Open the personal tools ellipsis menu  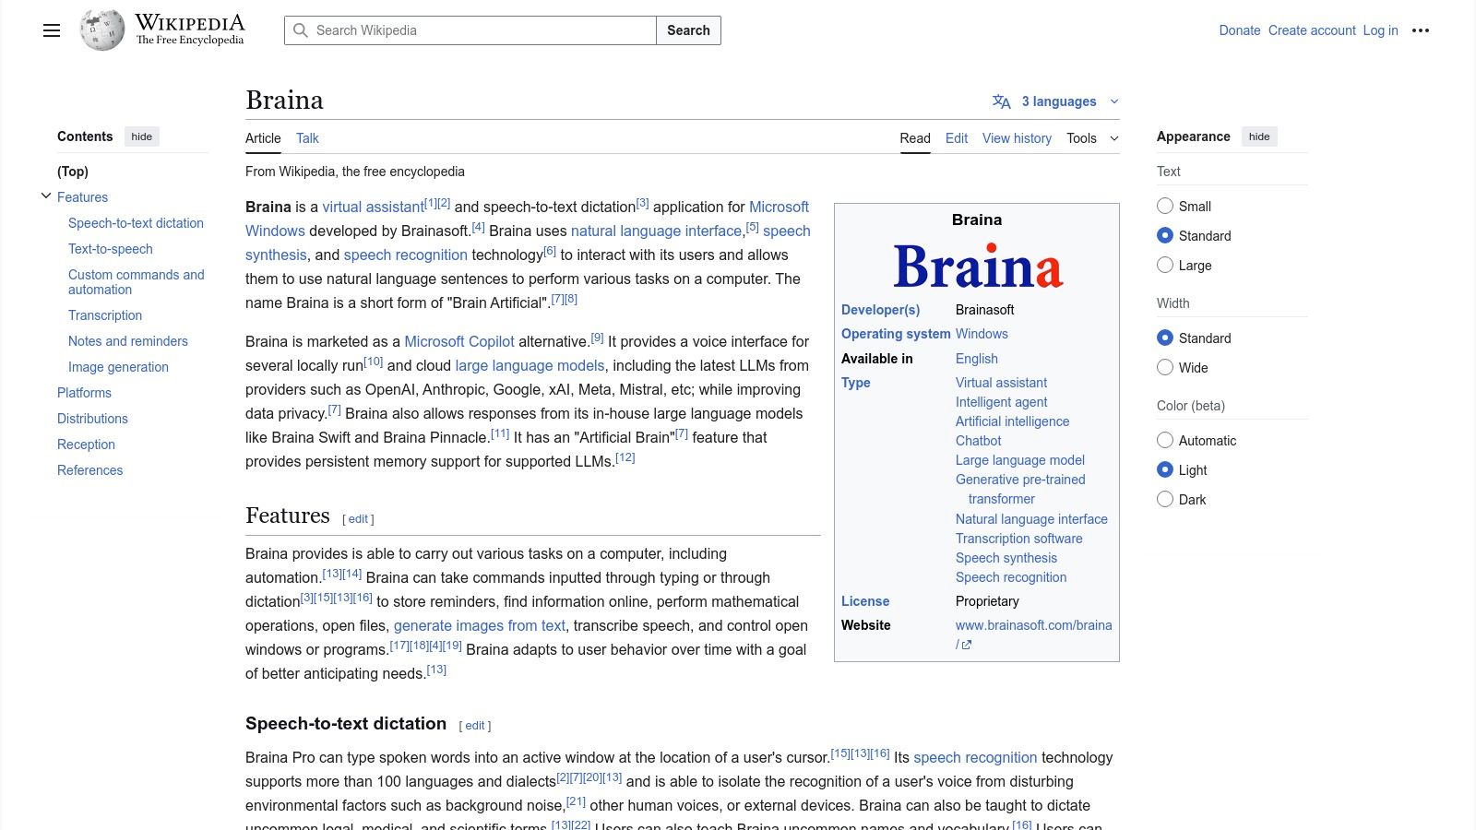click(x=1421, y=30)
